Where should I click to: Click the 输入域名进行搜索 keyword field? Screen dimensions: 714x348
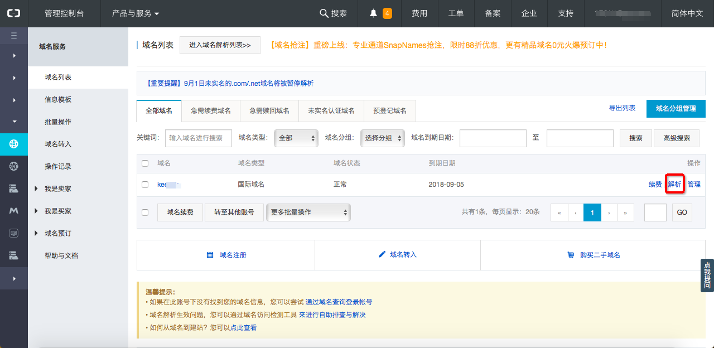[199, 138]
